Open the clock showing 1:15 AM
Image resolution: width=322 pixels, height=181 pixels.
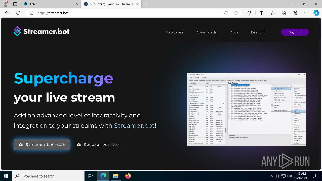(301, 176)
